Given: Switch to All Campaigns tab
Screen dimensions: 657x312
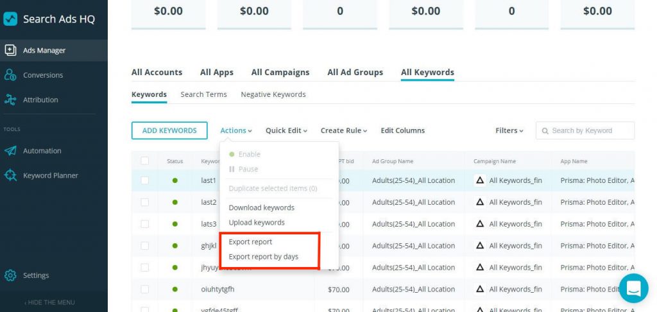Looking at the screenshot, I should tap(280, 72).
